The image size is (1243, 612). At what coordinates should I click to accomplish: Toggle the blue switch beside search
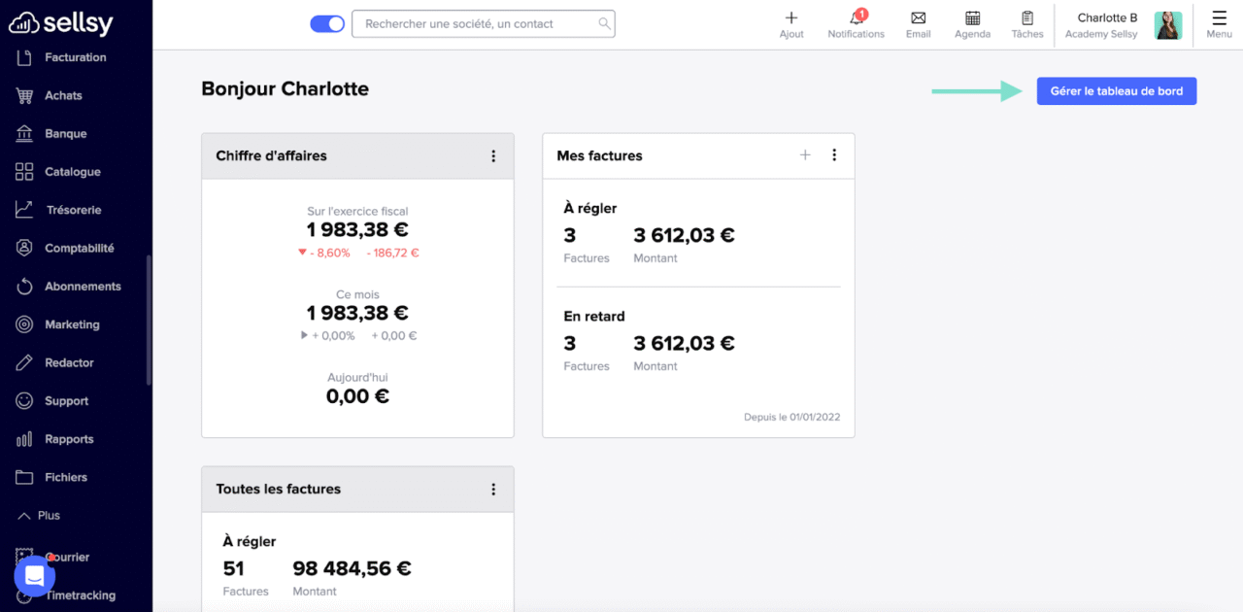[327, 23]
